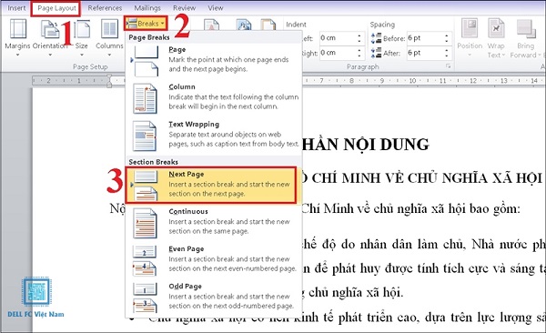This screenshot has width=546, height=333.
Task: Click the Page Borders icon
Action: coord(268,25)
